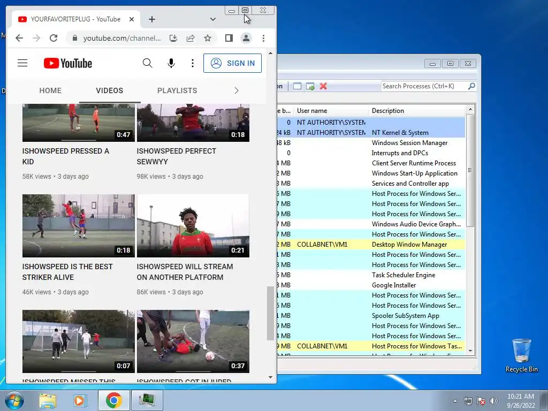Share this page from address bar
The image size is (548, 411).
(x=191, y=38)
